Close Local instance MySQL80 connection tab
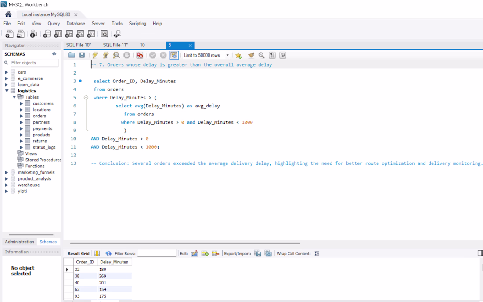 pos(76,14)
